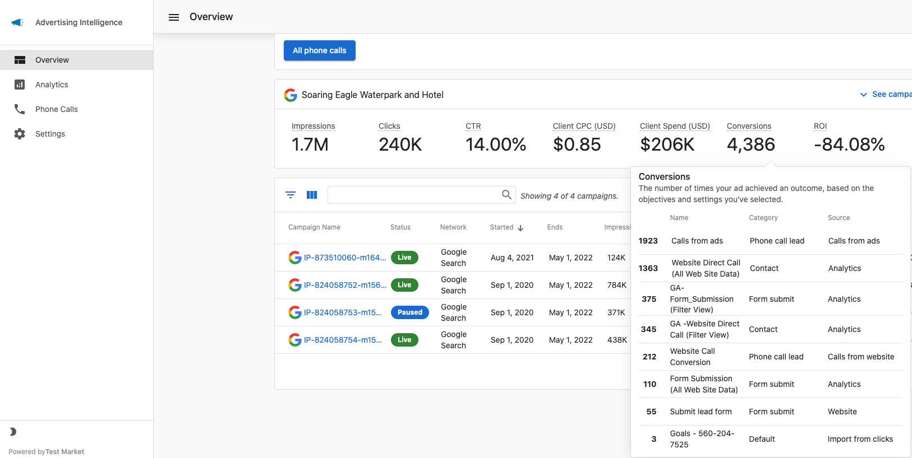Open campaign IP-824058754-m15 link
The image size is (912, 458).
pos(343,340)
